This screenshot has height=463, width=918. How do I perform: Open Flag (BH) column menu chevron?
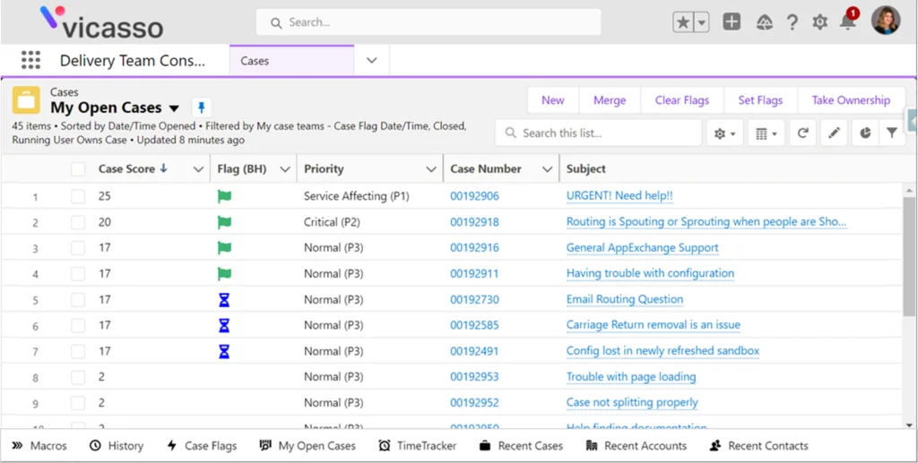(285, 169)
